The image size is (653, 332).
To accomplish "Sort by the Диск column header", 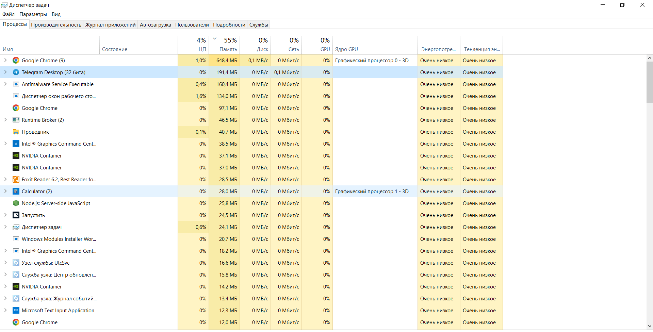I will pyautogui.click(x=255, y=45).
